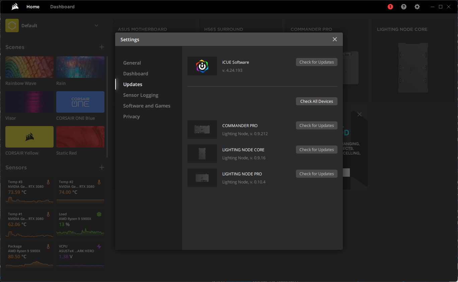Click the Default profile hexagon icon
This screenshot has height=282, width=458.
coord(12,25)
